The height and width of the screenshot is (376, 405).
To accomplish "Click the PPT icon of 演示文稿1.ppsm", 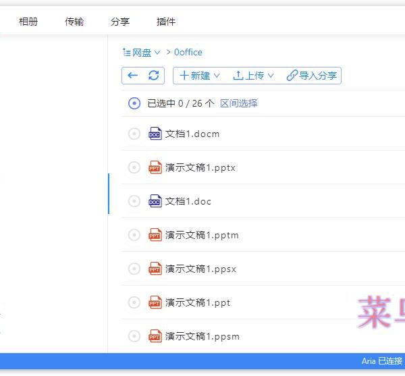I will pyautogui.click(x=155, y=336).
